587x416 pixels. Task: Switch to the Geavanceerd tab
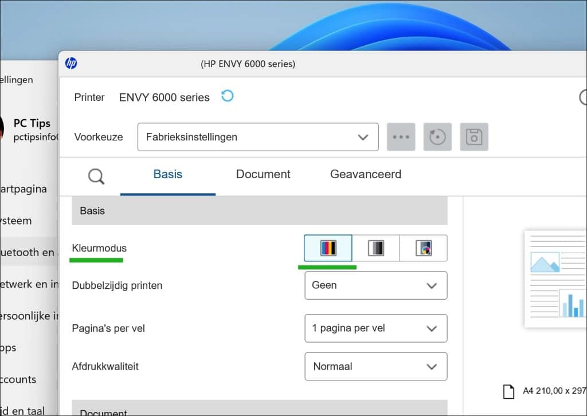pyautogui.click(x=365, y=174)
